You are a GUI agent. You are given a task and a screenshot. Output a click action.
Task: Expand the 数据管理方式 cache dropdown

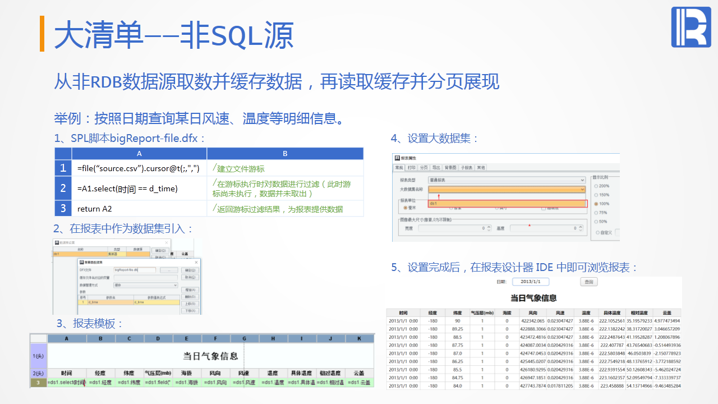[x=176, y=285]
